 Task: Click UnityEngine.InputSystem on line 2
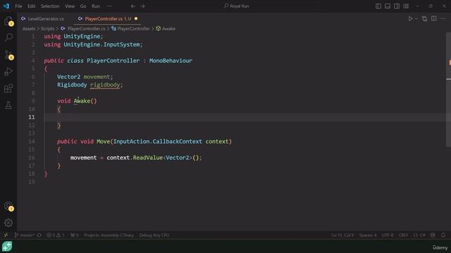(x=101, y=44)
